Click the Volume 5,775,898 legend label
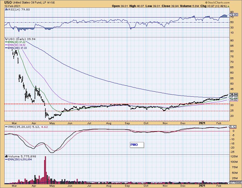The height and width of the screenshot is (188, 242). click(x=22, y=156)
